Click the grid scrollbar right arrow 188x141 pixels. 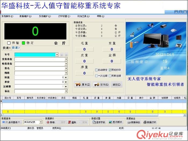(185, 115)
